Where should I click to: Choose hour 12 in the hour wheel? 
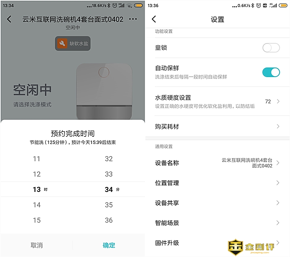click(37, 174)
